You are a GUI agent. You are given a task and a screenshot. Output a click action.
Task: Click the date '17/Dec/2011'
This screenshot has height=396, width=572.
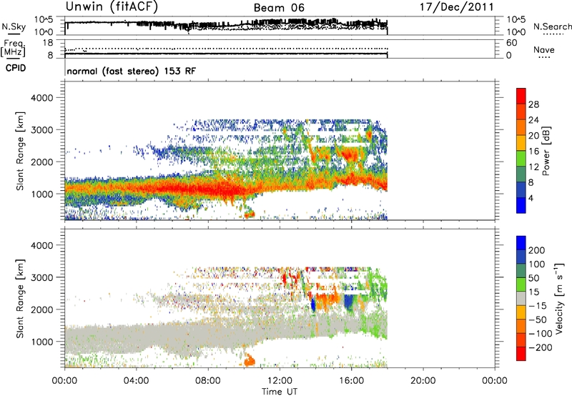pos(456,7)
